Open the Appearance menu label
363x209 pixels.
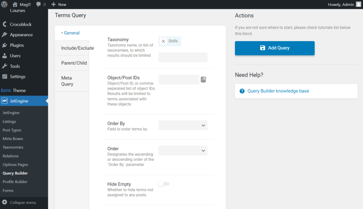coord(21,35)
